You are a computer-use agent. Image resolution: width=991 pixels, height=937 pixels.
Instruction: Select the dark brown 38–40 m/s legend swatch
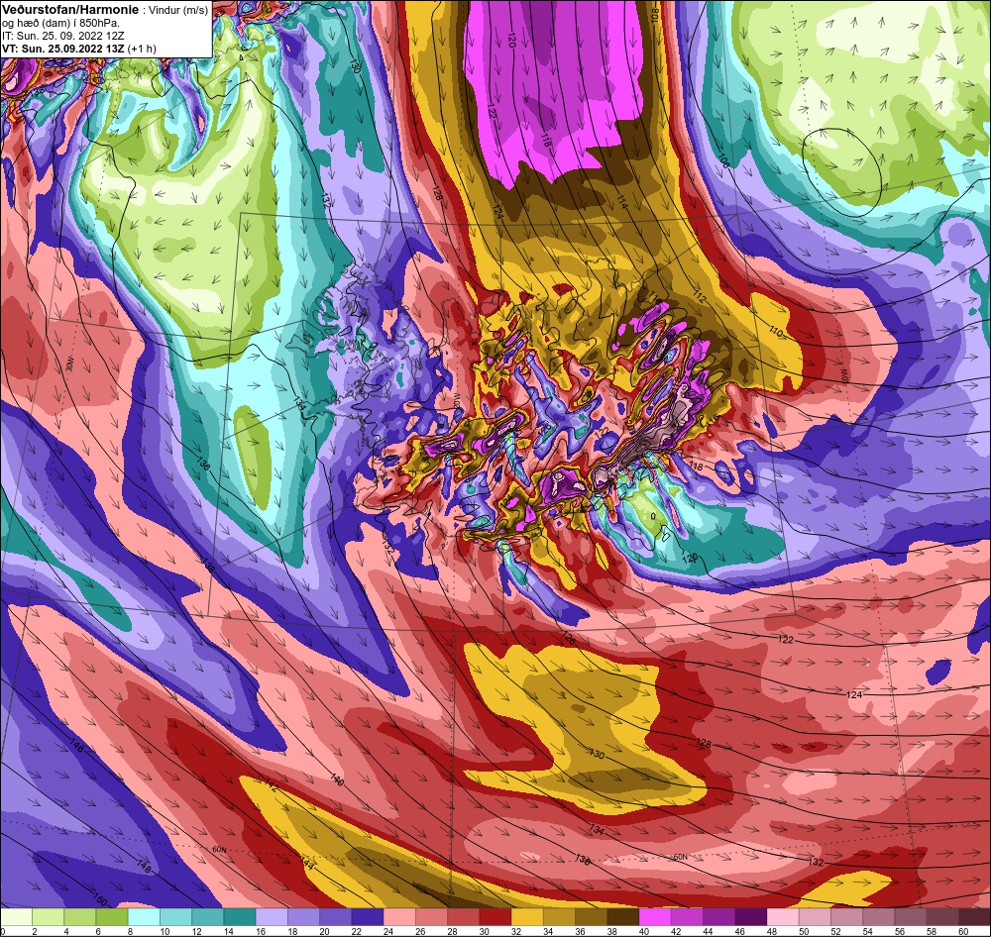click(x=623, y=917)
